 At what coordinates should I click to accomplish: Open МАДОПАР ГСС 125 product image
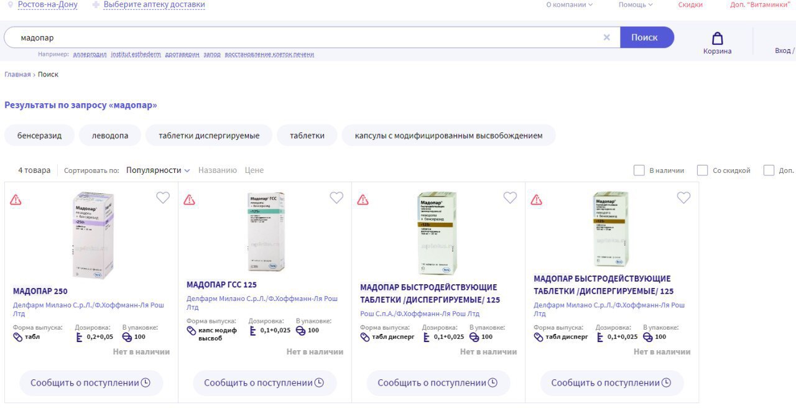pos(266,231)
